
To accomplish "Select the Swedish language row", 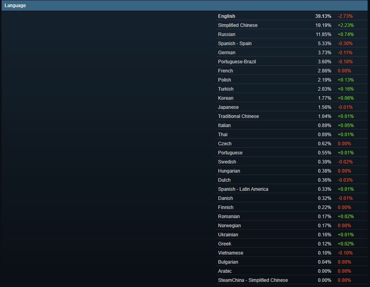I will pyautogui.click(x=291, y=162).
